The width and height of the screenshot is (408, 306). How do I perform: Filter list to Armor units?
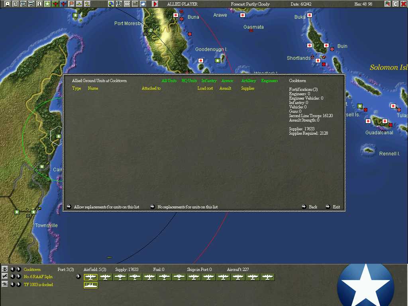pyautogui.click(x=227, y=80)
